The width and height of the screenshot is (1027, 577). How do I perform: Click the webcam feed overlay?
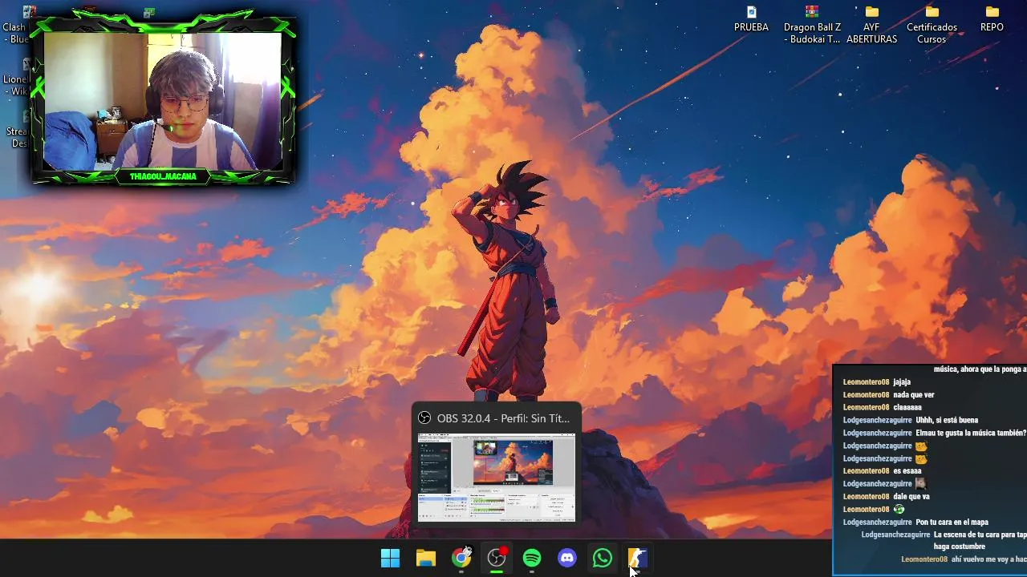(163, 100)
